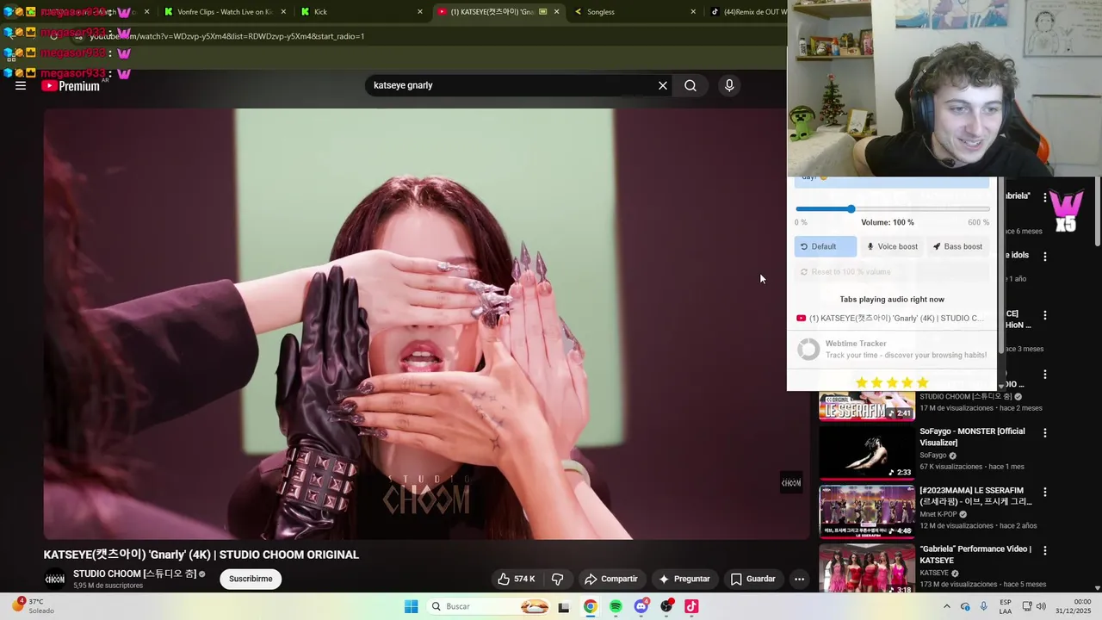
Task: Open Chrome from the taskbar
Action: point(590,606)
